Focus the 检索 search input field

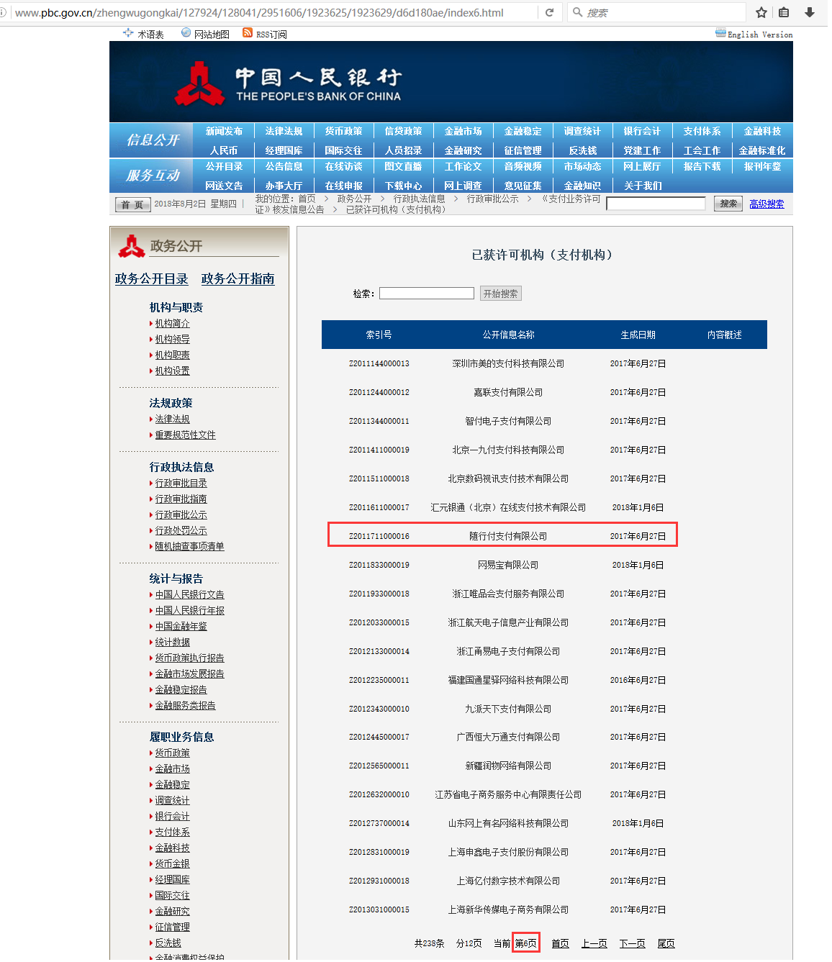[426, 294]
